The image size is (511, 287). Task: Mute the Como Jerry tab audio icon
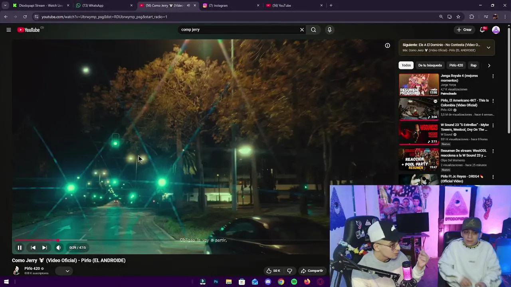tap(188, 6)
